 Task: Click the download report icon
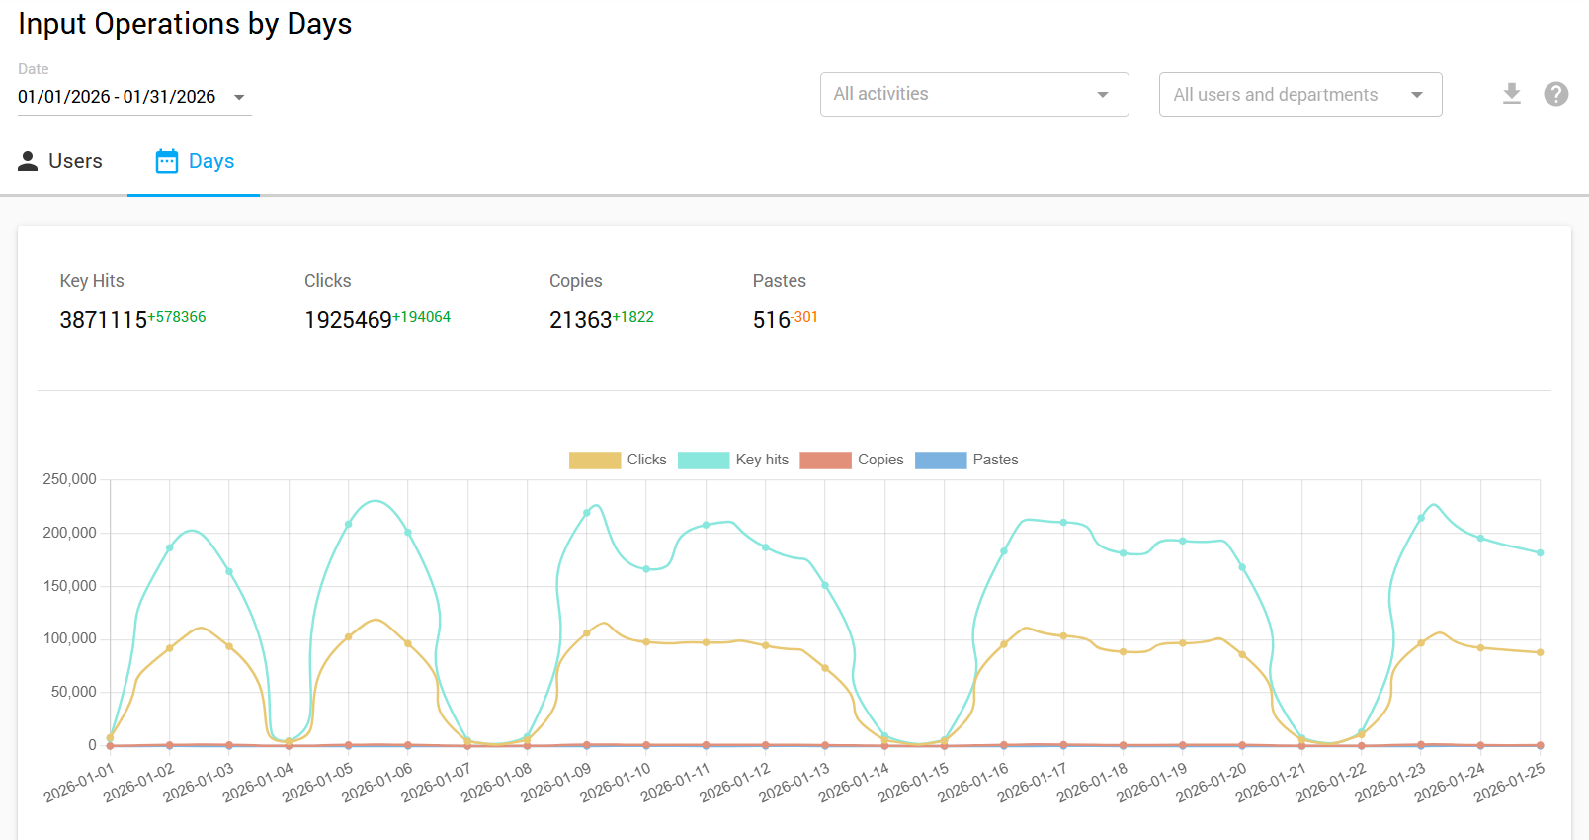click(x=1511, y=94)
